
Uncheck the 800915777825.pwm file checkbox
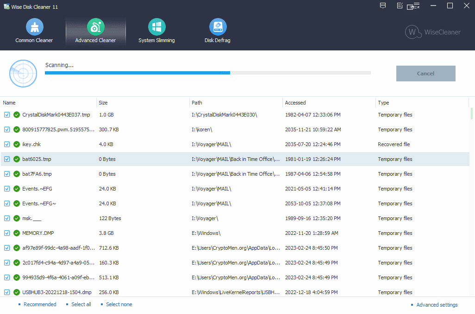[x=6, y=130]
